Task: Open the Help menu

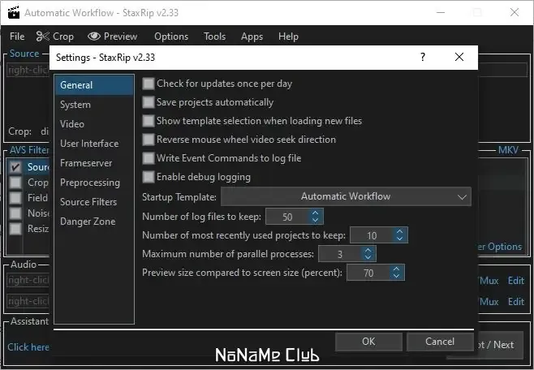Action: [288, 36]
